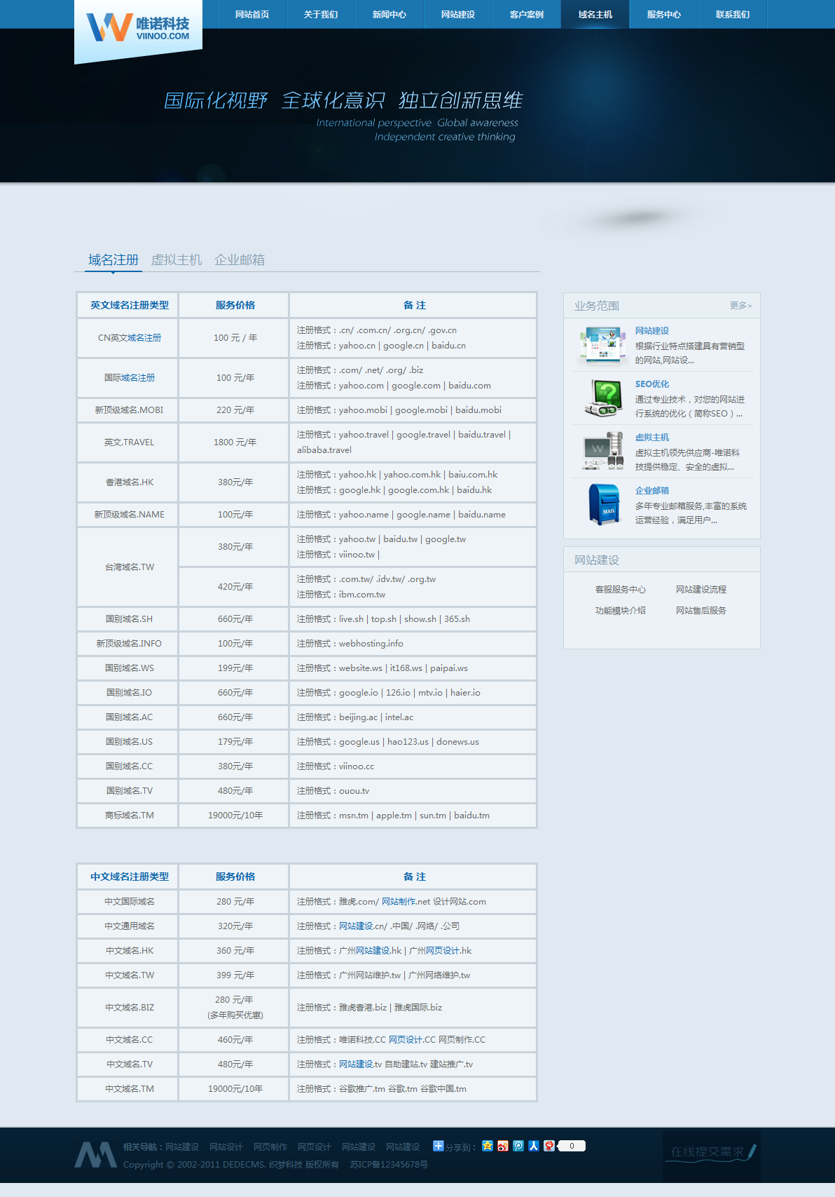Click the SEO优化 binoculars monitor icon

pos(604,398)
